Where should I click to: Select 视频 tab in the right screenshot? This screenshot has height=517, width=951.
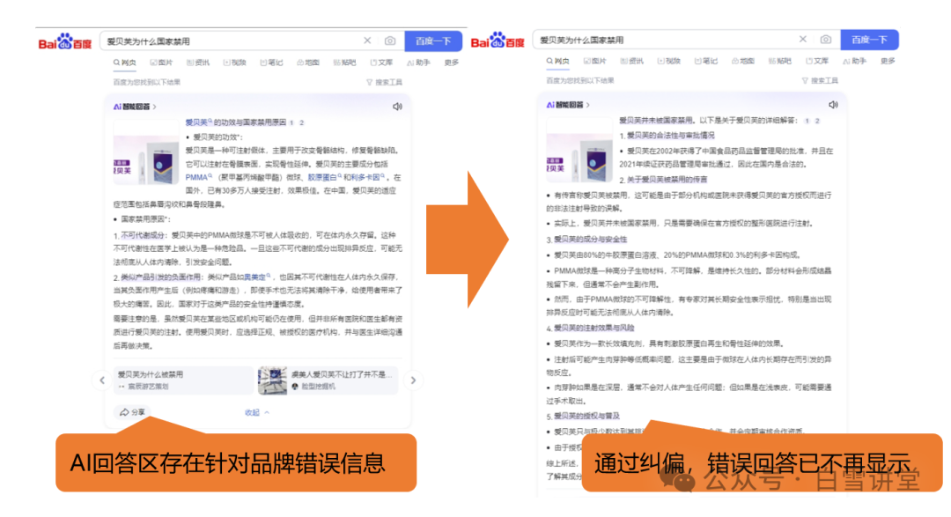(x=669, y=61)
